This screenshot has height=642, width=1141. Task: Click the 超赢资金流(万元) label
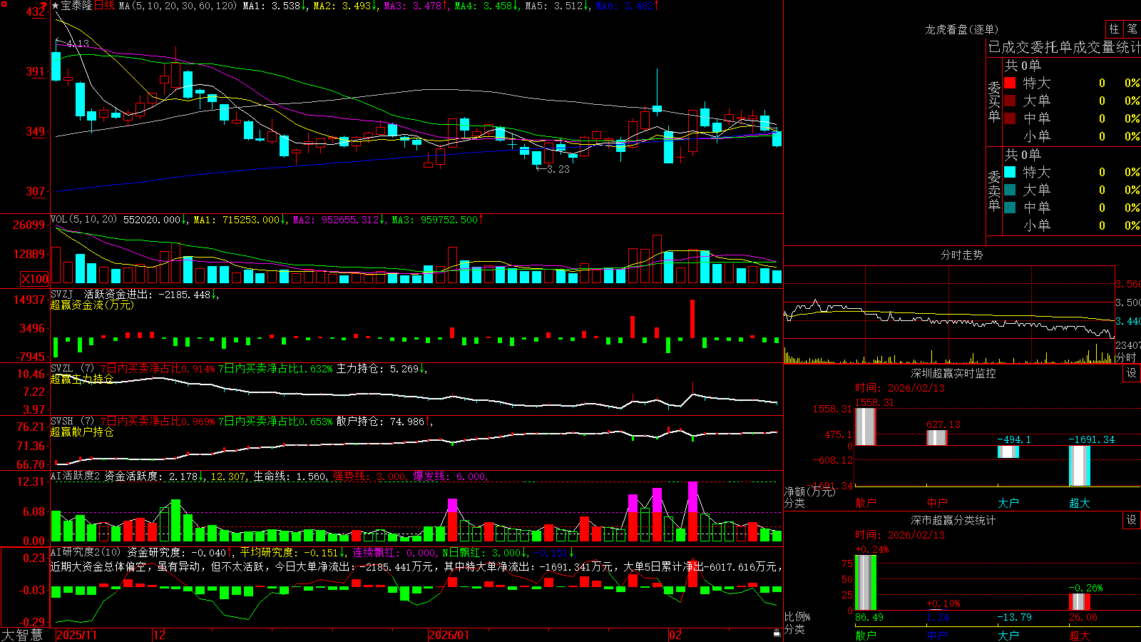click(92, 305)
